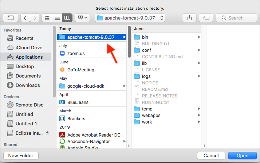Viewport: 260px width, 163px height.
Task: Select the Brackets application
Action: [92, 118]
